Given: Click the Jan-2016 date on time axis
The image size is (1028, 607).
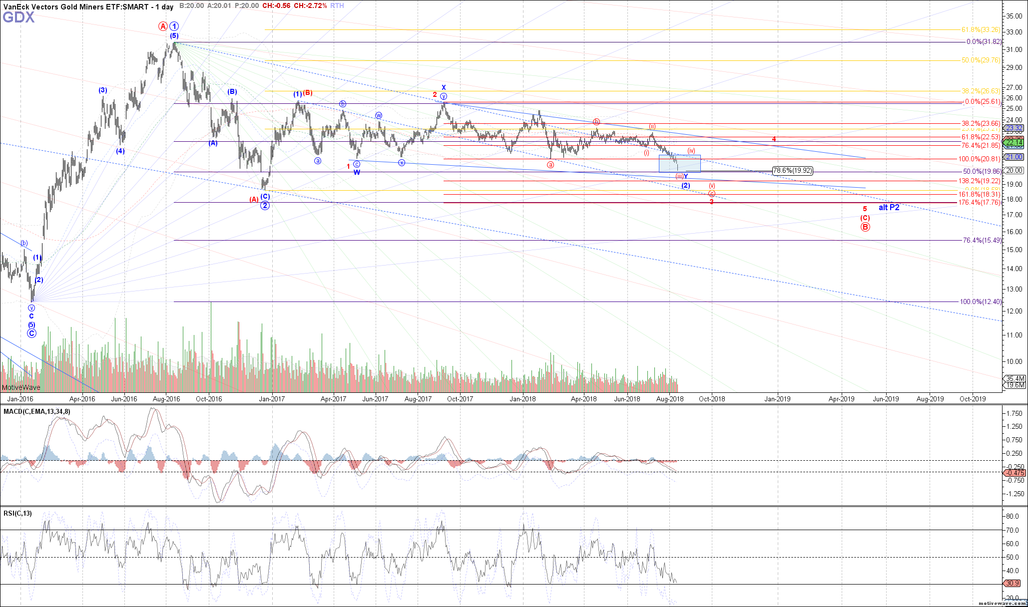Looking at the screenshot, I should [20, 399].
